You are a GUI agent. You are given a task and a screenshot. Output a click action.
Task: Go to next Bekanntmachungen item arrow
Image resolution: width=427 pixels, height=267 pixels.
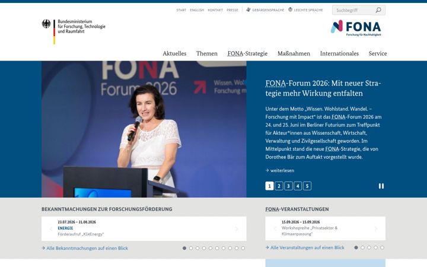237,229
